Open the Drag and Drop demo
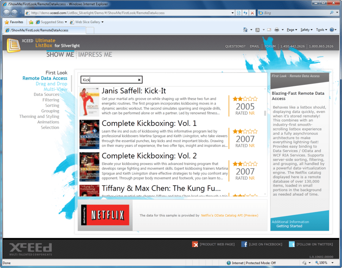The width and height of the screenshot is (342, 268). (x=51, y=84)
